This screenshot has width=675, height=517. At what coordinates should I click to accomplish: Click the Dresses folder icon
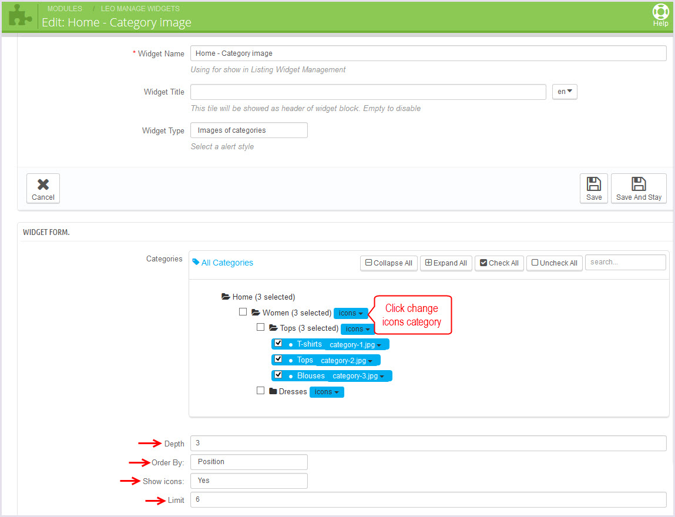point(273,391)
